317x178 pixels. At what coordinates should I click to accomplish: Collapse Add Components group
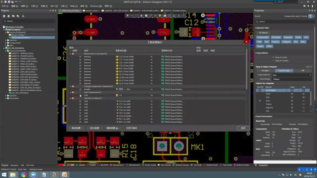(70, 92)
